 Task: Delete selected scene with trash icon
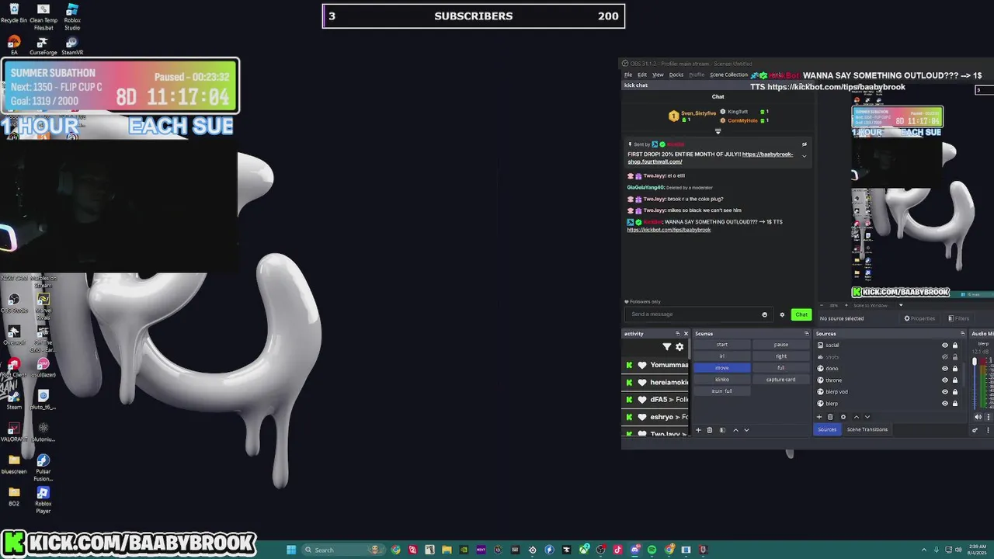pos(710,430)
